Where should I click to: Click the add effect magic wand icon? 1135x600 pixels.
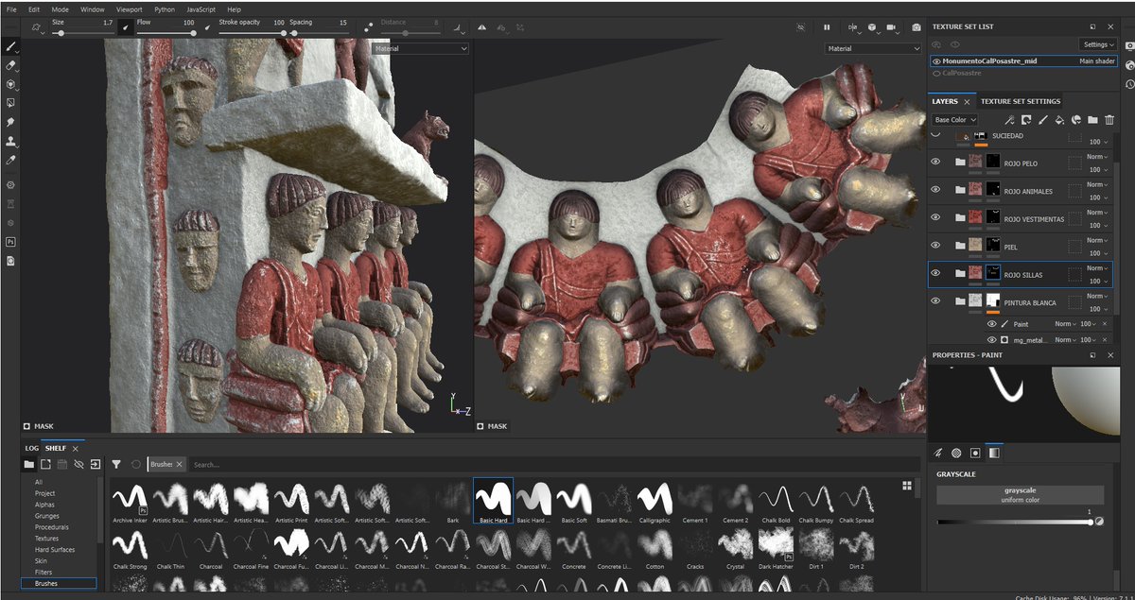(x=1010, y=120)
